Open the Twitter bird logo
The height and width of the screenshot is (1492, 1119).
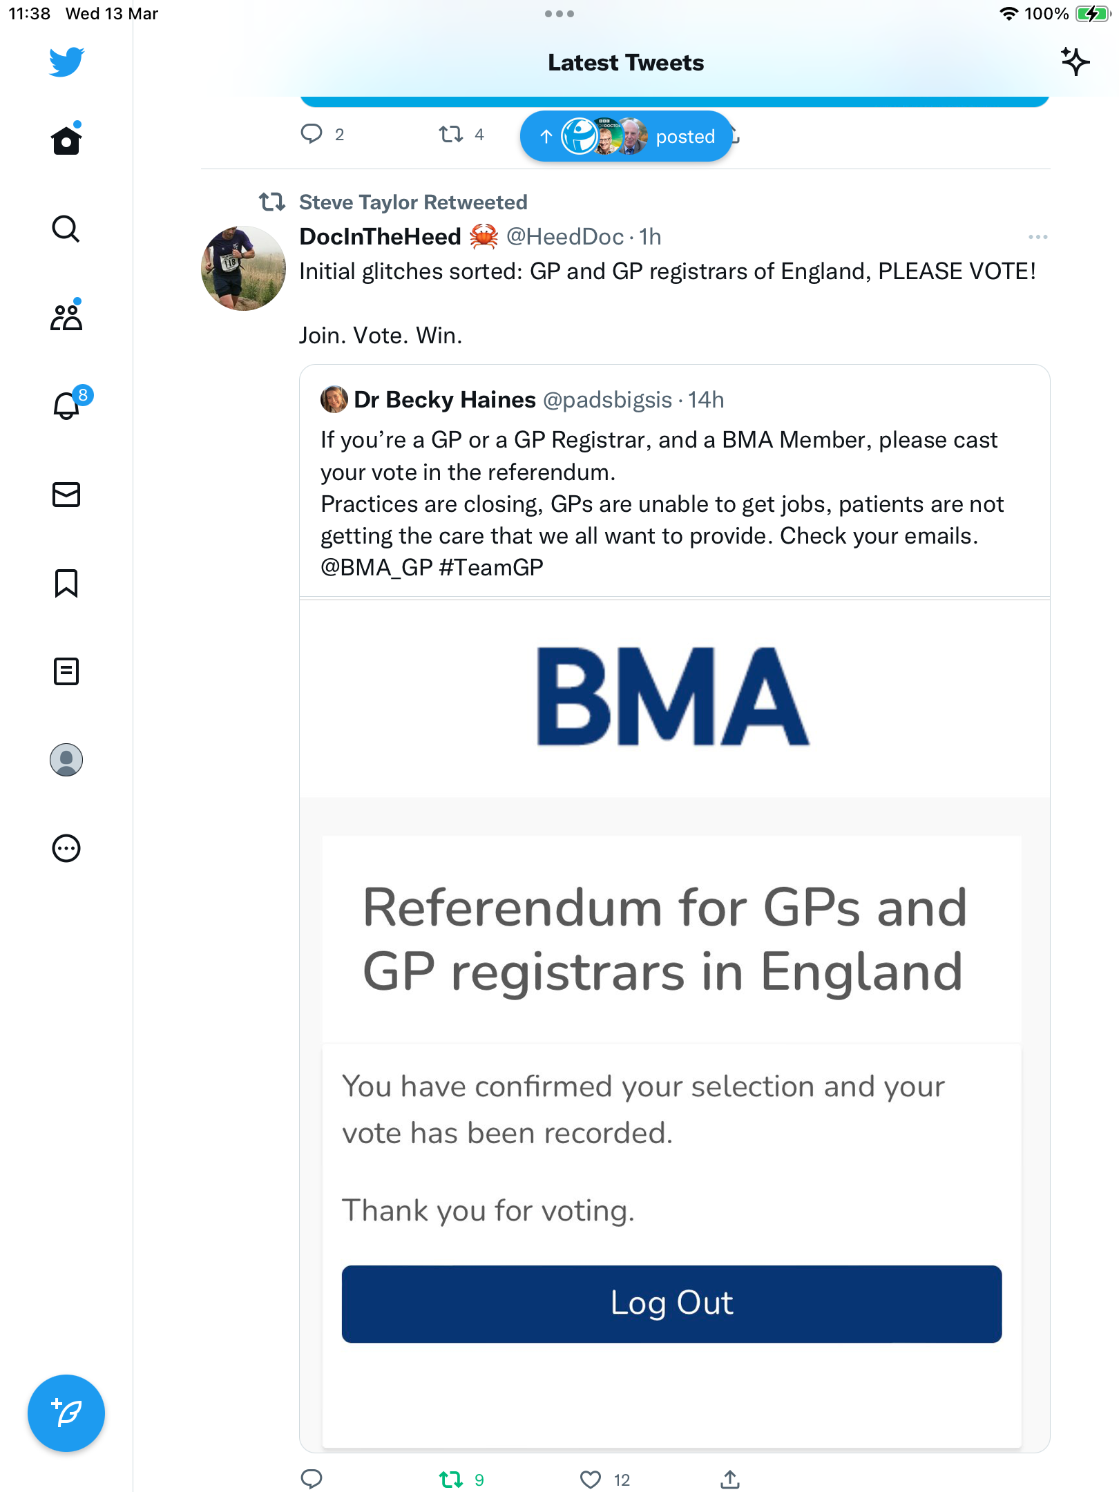66,62
